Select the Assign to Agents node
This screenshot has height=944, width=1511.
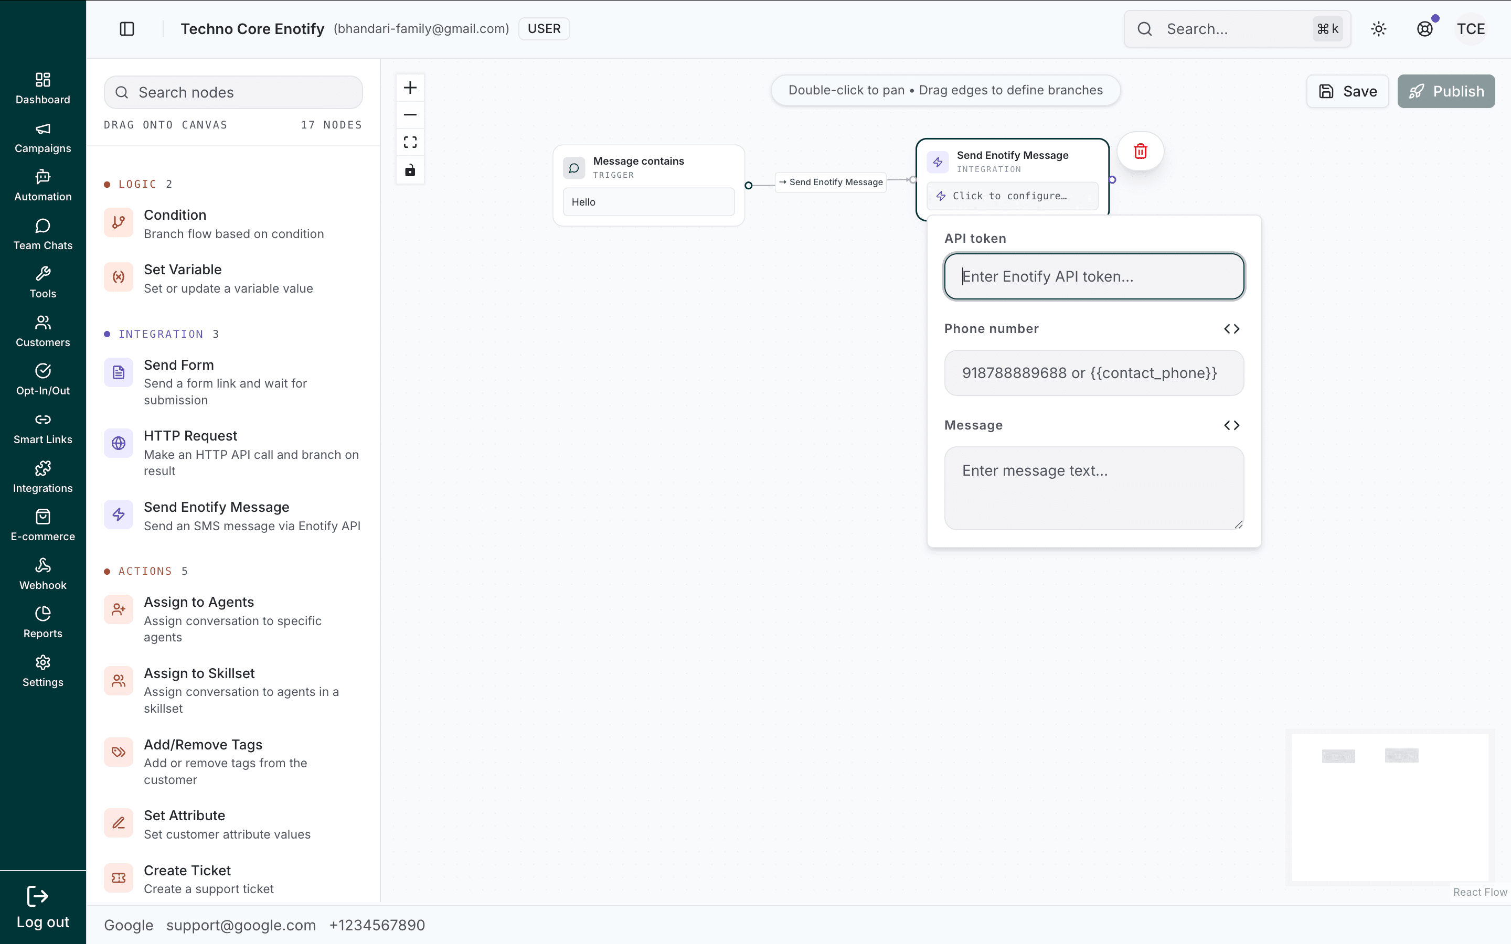click(x=233, y=619)
